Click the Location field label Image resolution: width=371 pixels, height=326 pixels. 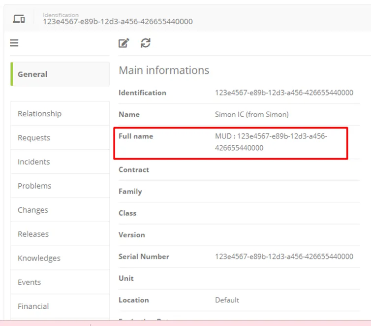(x=134, y=300)
